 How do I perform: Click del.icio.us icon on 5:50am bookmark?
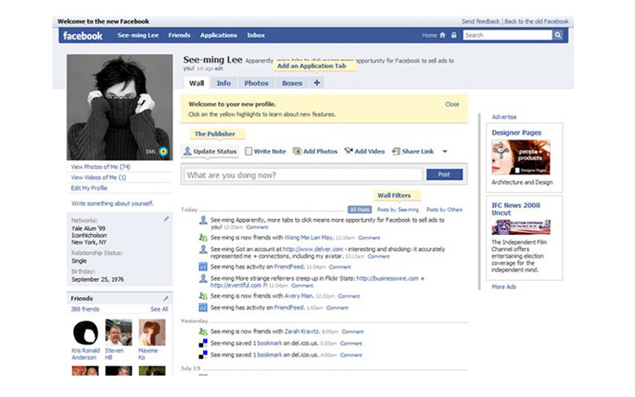tap(203, 343)
